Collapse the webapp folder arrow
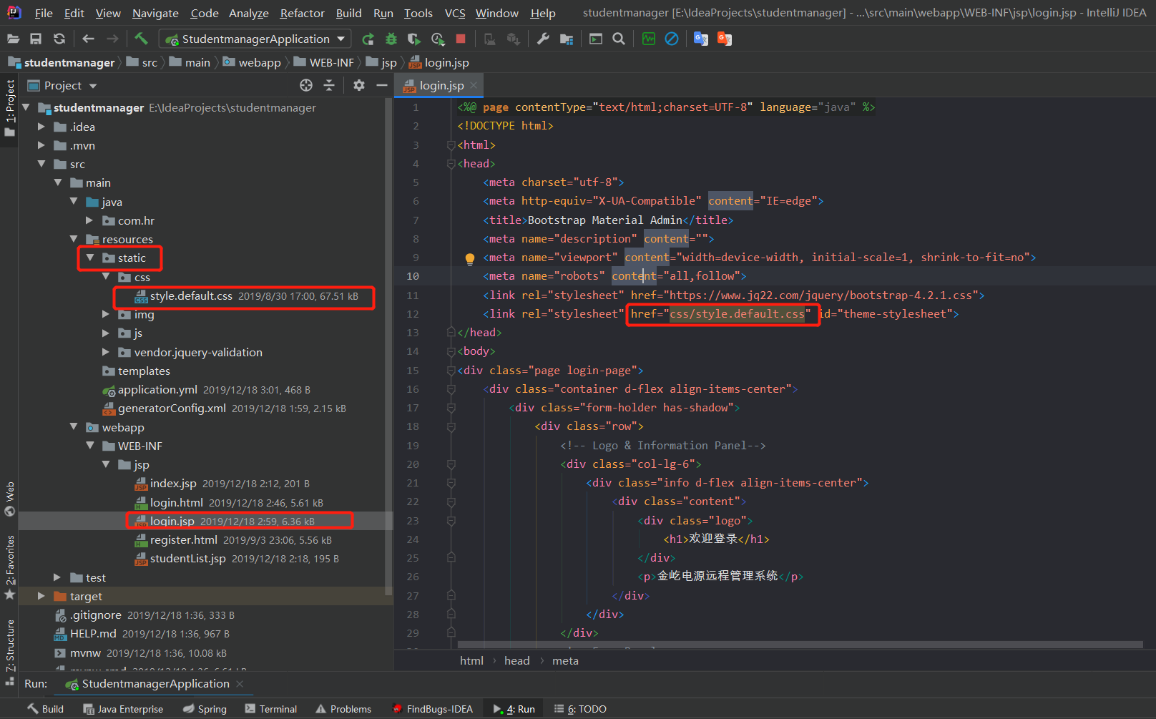 click(x=74, y=427)
